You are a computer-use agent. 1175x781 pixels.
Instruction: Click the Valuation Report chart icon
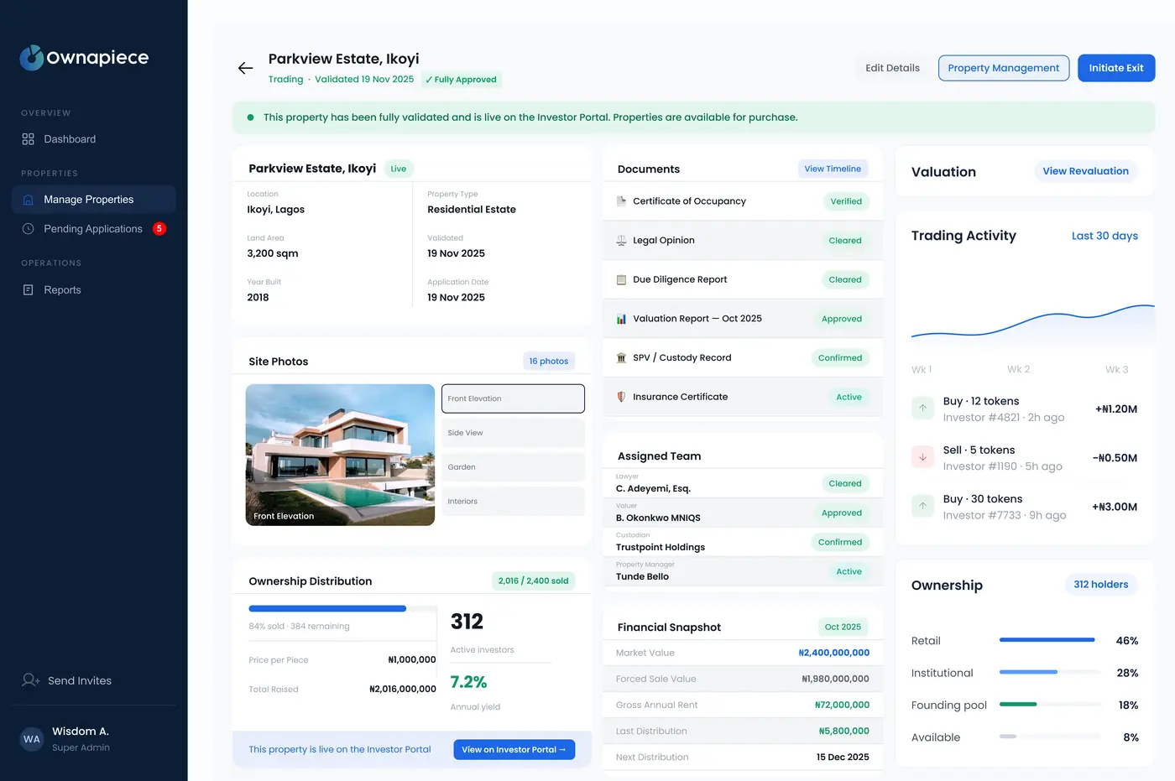[x=622, y=319]
